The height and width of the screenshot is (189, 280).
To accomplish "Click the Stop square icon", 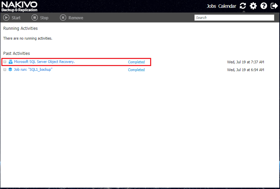I will pos(34,18).
